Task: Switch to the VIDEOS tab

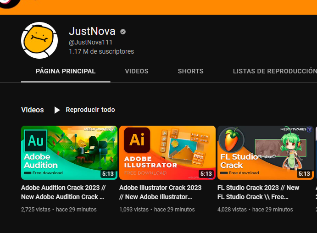Action: coord(137,71)
